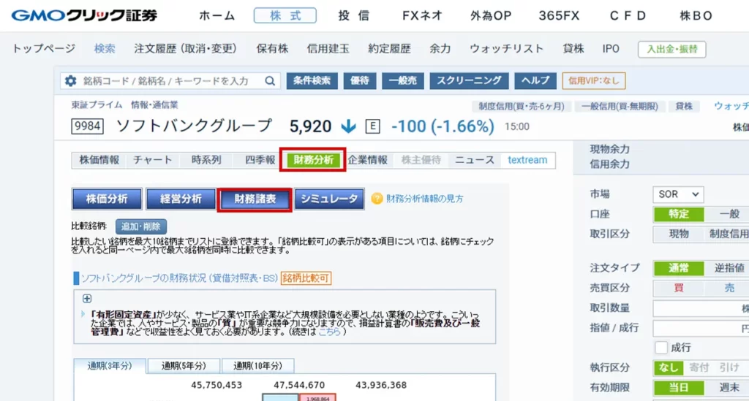Screen dimensions: 749x401
Task: Open 注文履歴(取消・変更) submenu
Action: pyautogui.click(x=185, y=49)
